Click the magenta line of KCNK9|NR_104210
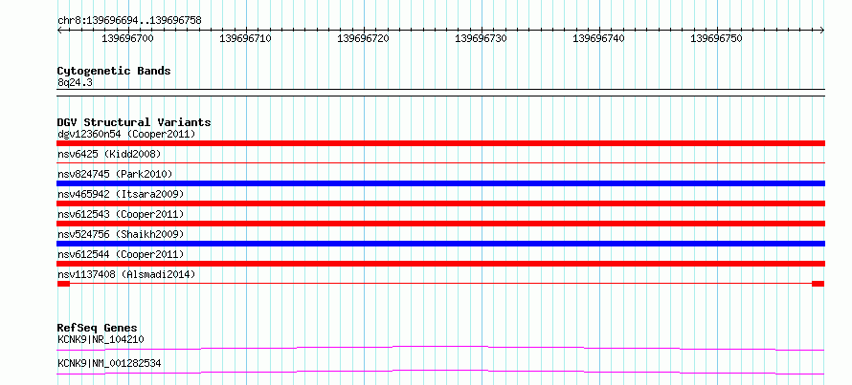Viewport: 852px width, 385px height. (440, 348)
